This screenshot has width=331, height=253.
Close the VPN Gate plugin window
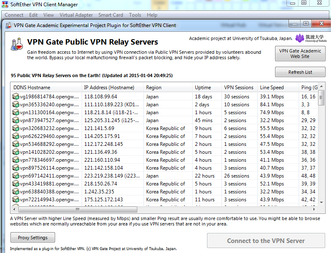click(x=321, y=23)
